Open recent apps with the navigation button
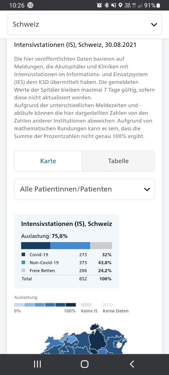Screen dimensions: 169x375 (x=37, y=364)
